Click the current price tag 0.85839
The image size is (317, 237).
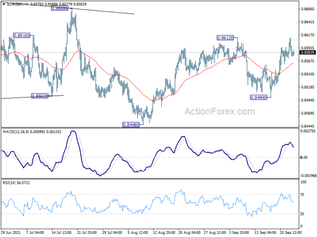point(307,52)
